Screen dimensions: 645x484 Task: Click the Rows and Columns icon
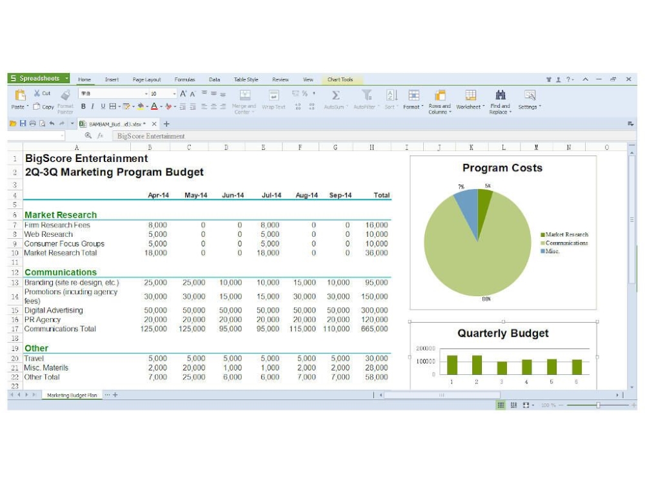click(x=440, y=95)
